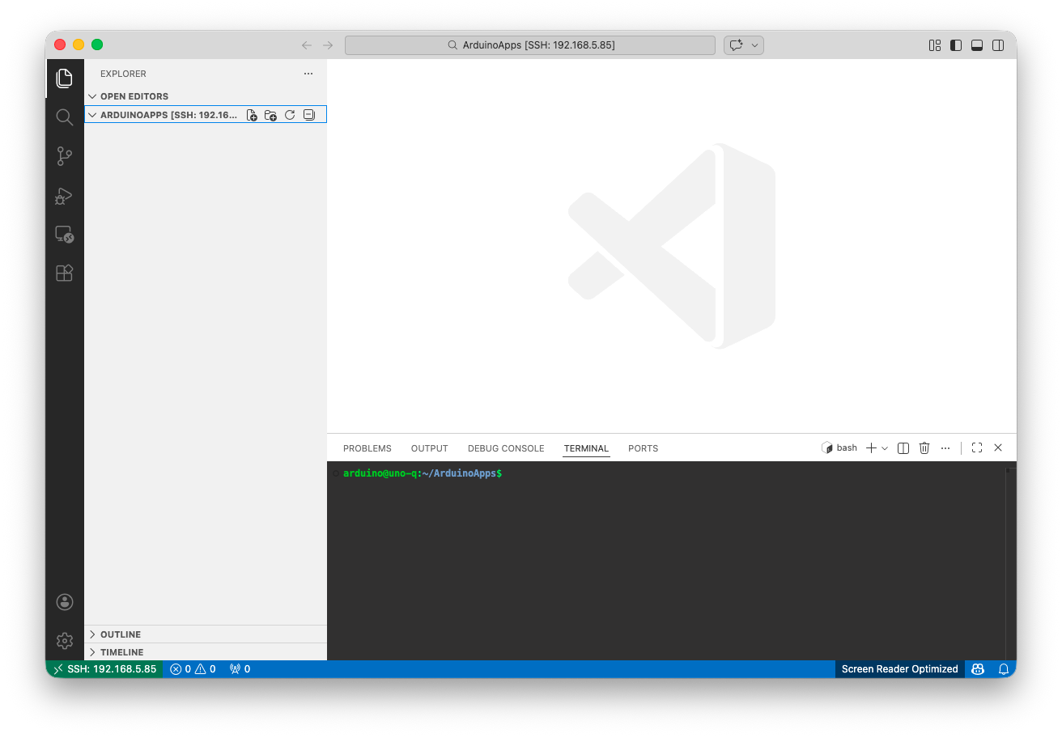Expand the Timeline section
The height and width of the screenshot is (738, 1062).
coord(206,652)
